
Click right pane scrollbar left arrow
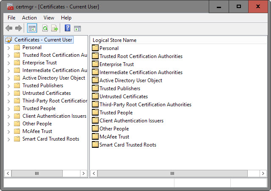pos(94,173)
